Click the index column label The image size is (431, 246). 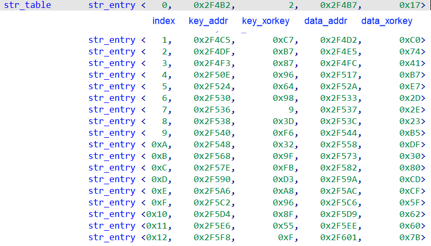[164, 21]
